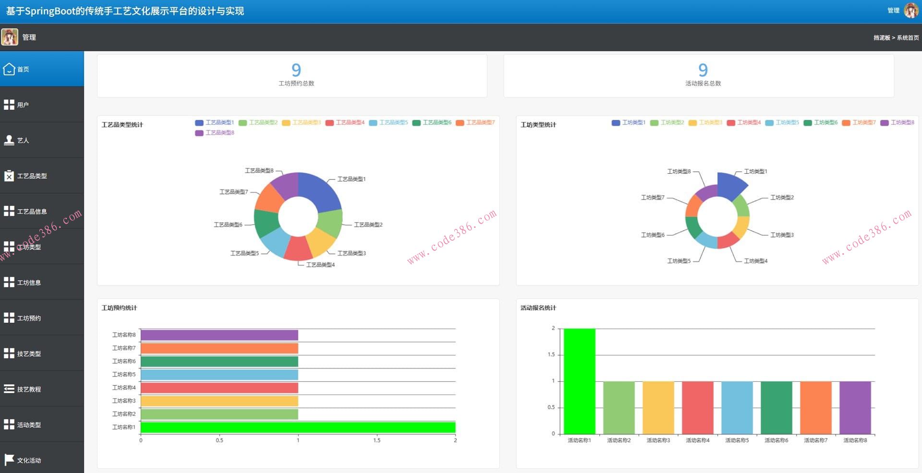Open 活动类型 in the sidebar

(42, 424)
